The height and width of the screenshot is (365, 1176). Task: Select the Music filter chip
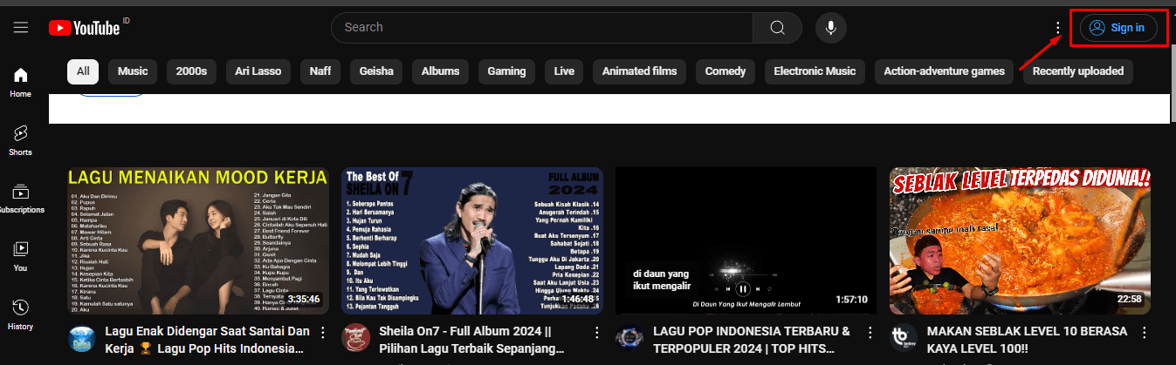click(x=133, y=71)
